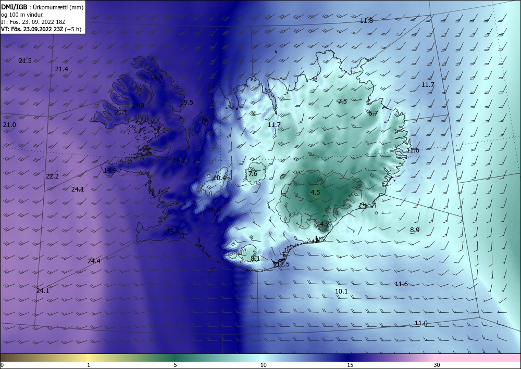Click the 11.0 value label
Image resolution: width=521 pixels, height=369 pixels.
coord(421,323)
